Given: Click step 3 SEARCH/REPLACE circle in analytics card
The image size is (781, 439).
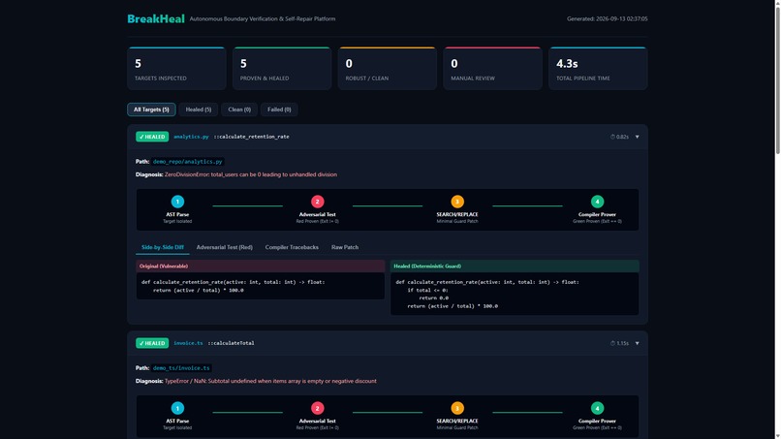Looking at the screenshot, I should (x=457, y=202).
